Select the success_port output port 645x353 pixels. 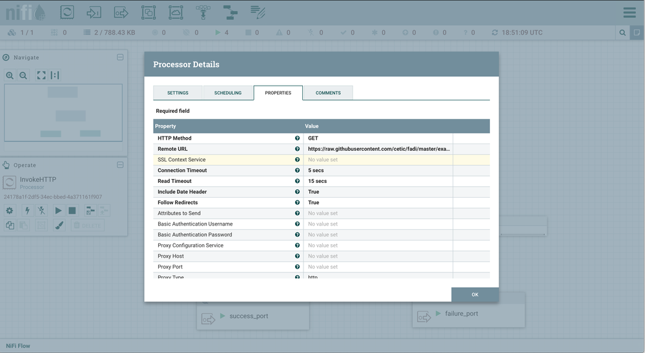pyautogui.click(x=252, y=316)
